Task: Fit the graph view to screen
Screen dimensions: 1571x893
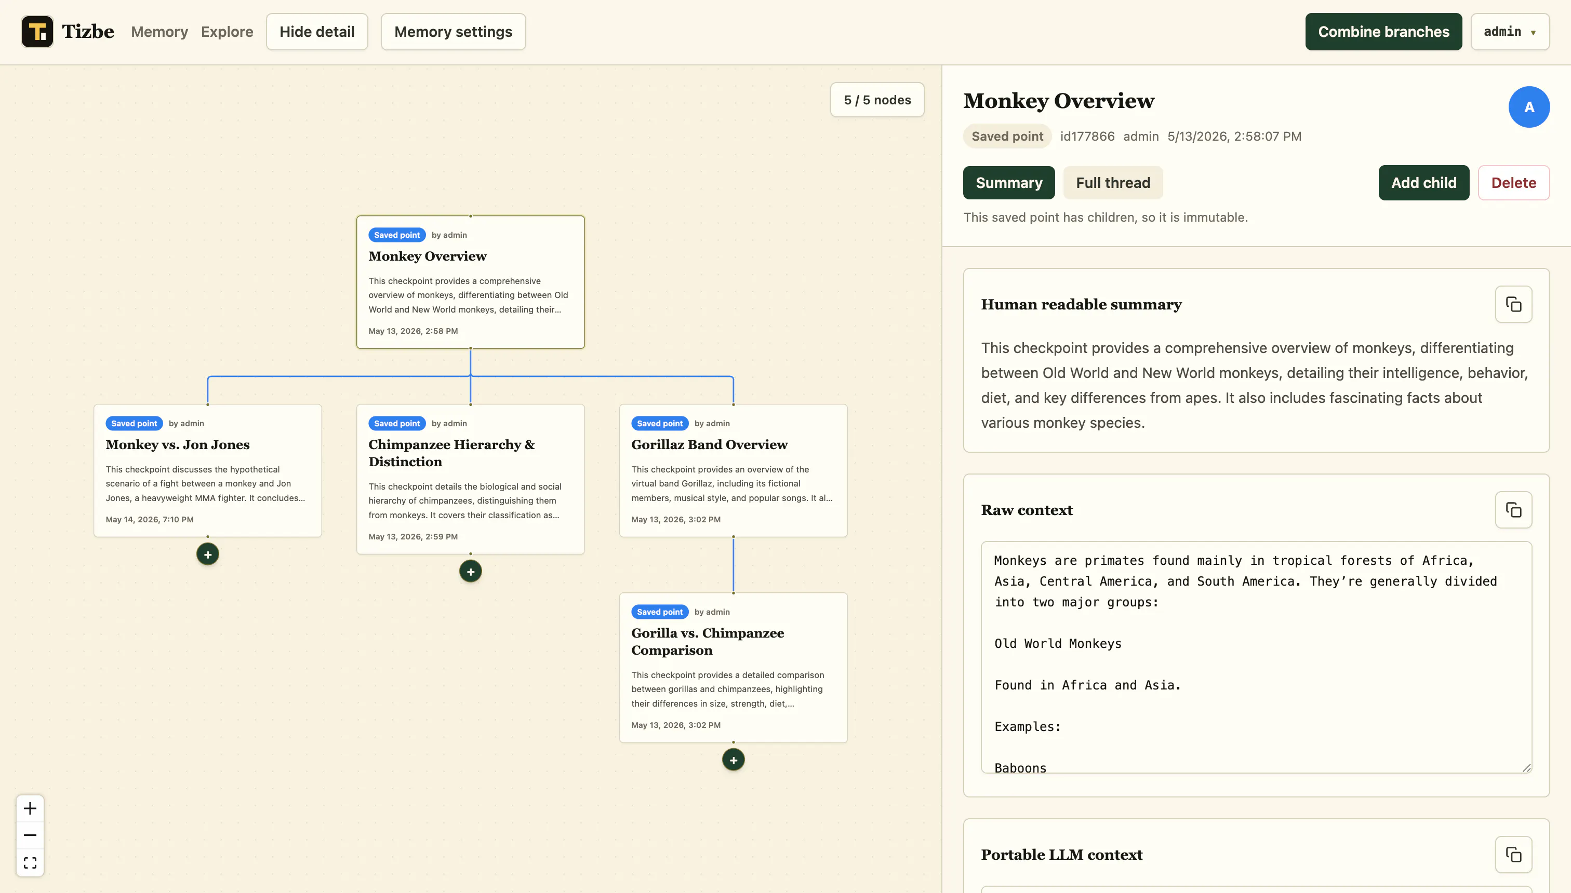Action: tap(30, 862)
